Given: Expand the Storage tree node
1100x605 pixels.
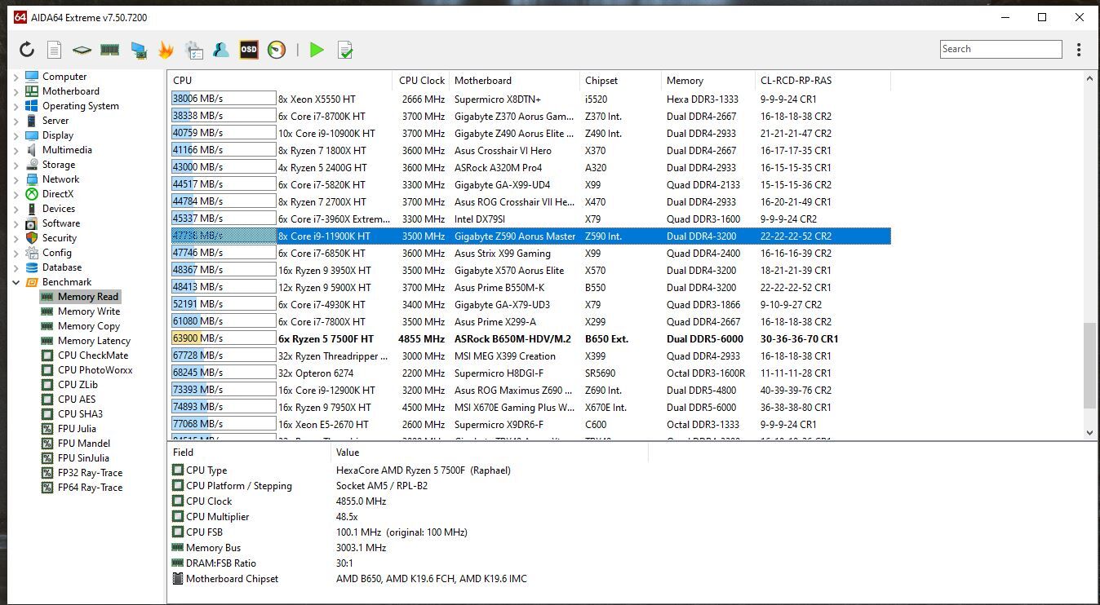Looking at the screenshot, I should coord(16,165).
